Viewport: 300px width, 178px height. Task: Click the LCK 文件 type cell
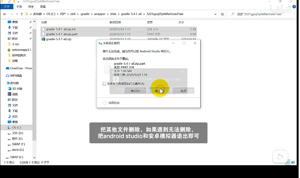(x=153, y=29)
